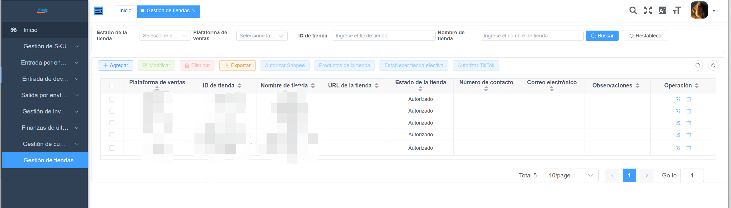731x208 pixels.
Task: Switch to the Inicio tab
Action: [125, 11]
